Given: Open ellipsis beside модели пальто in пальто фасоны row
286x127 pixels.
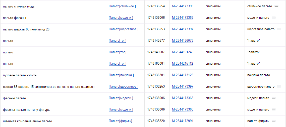Looking at the screenshot, I should pyautogui.click(x=273, y=18).
